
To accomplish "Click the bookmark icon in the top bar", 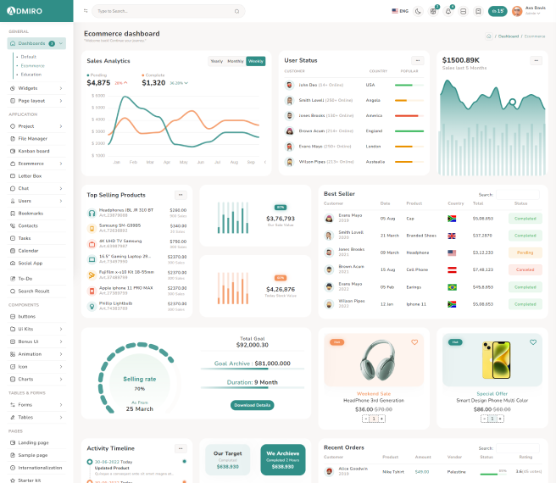I will click(478, 11).
